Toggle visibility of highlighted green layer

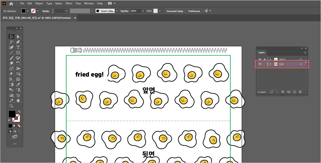pos(260,64)
